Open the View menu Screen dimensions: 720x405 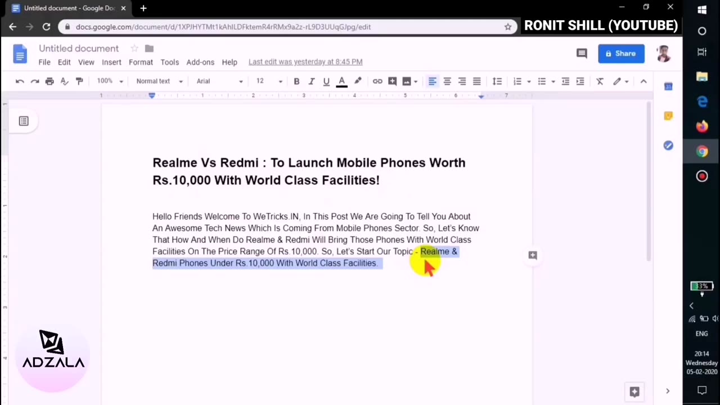click(x=86, y=62)
